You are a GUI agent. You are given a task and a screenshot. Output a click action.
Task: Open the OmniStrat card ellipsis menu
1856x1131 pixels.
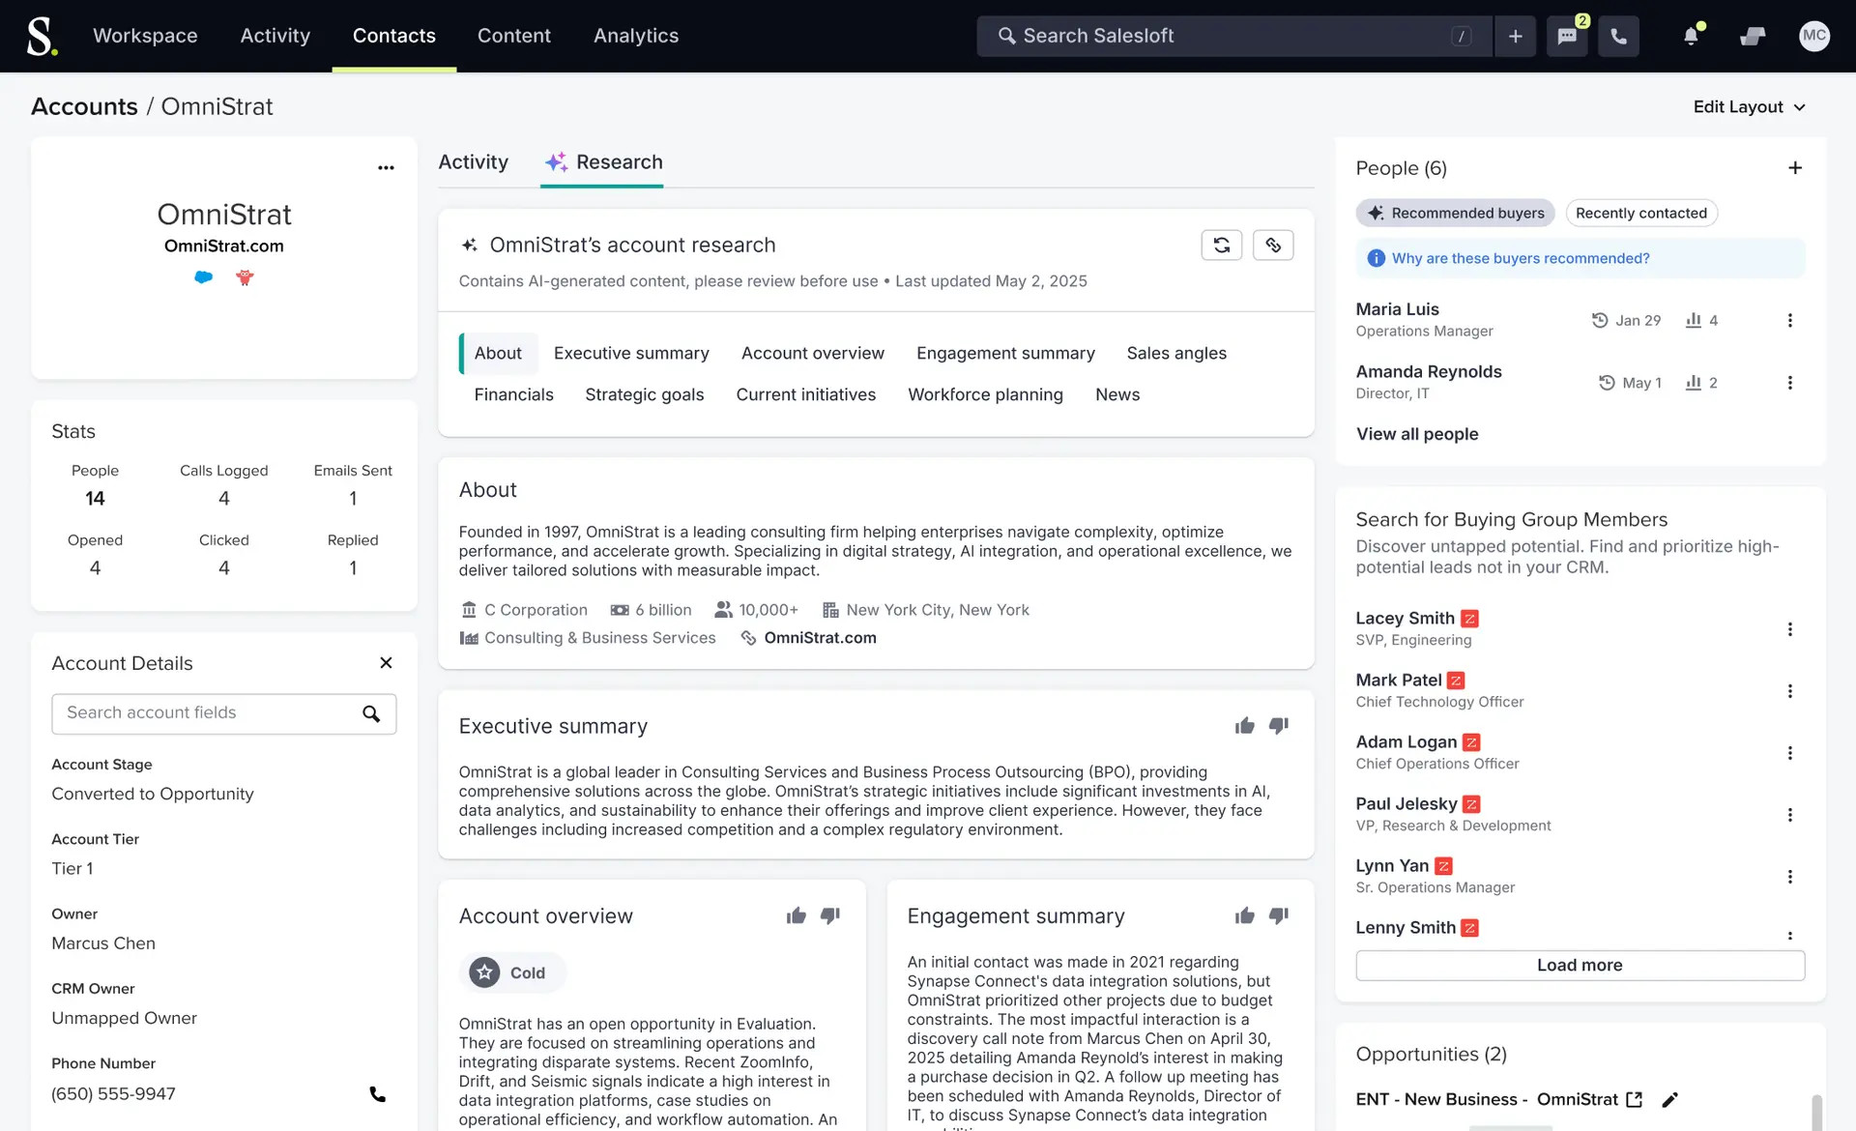click(386, 168)
